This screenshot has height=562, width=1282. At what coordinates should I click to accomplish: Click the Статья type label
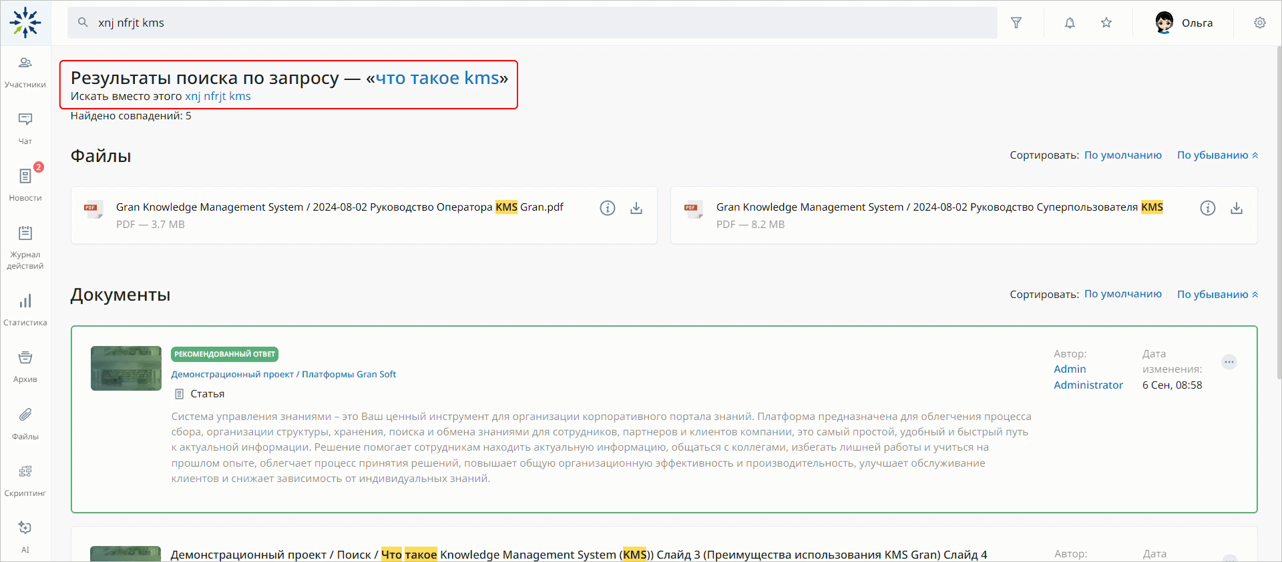coord(208,394)
